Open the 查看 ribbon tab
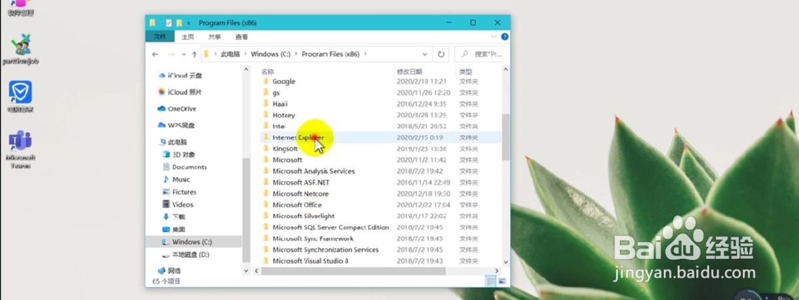 click(241, 37)
